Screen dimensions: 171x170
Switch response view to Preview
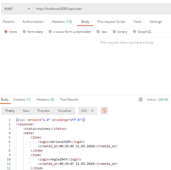point(44,111)
